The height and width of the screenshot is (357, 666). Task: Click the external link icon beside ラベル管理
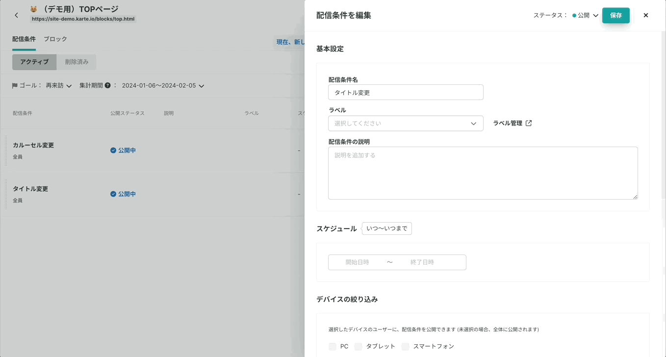[529, 123]
